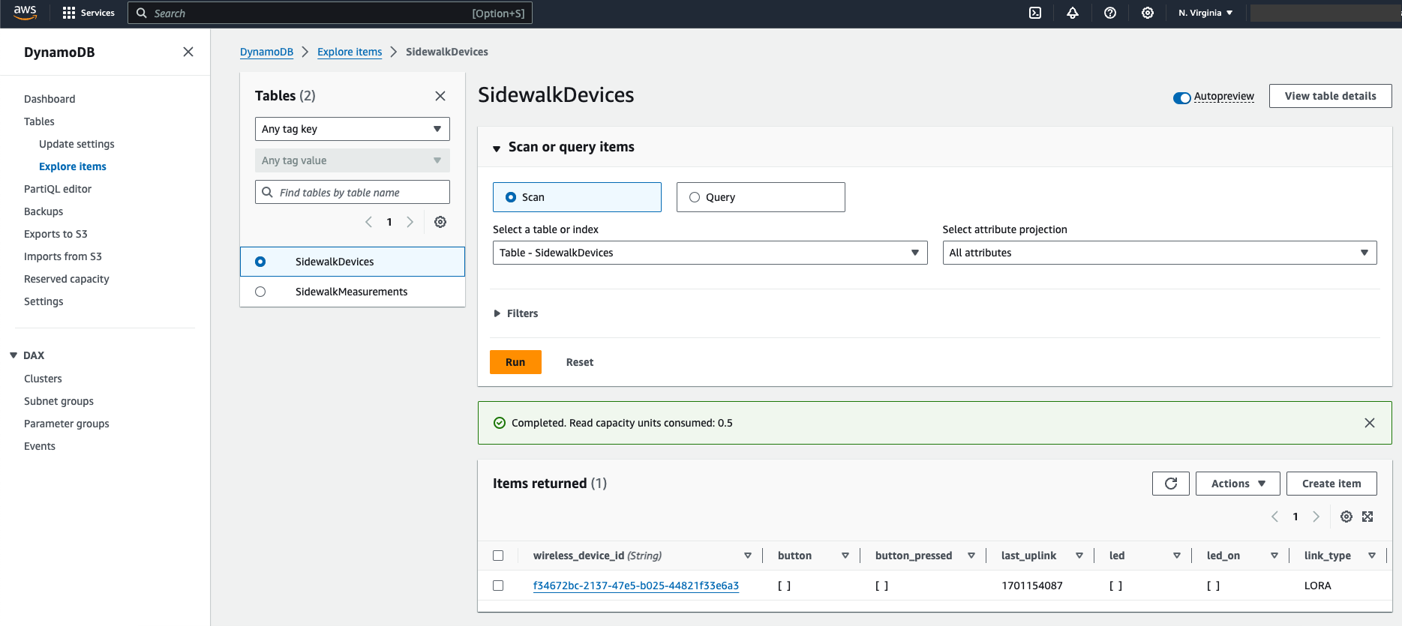Sort by last_uplink column arrow
Image resolution: width=1402 pixels, height=626 pixels.
coord(1079,556)
